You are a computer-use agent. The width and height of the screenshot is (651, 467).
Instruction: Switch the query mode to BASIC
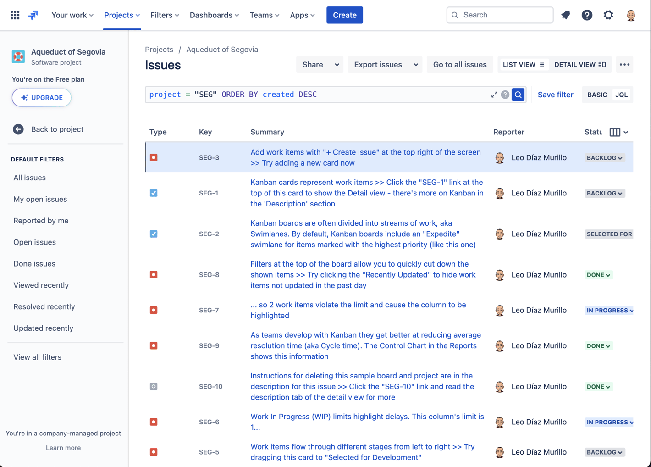point(597,95)
